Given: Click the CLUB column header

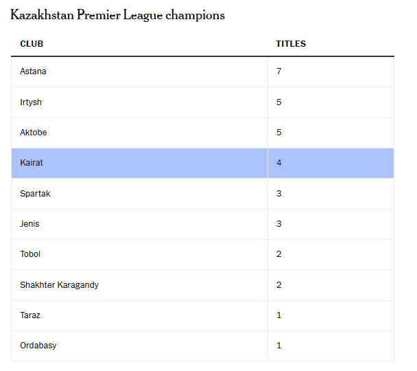Looking at the screenshot, I should tap(32, 44).
